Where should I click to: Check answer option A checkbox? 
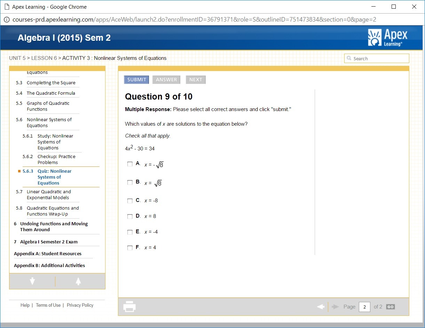130,164
